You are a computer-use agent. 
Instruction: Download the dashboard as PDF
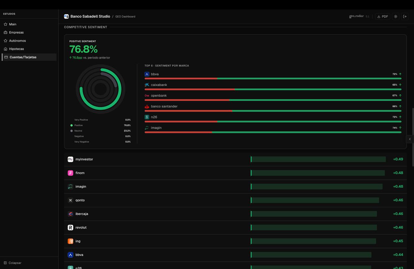(382, 16)
